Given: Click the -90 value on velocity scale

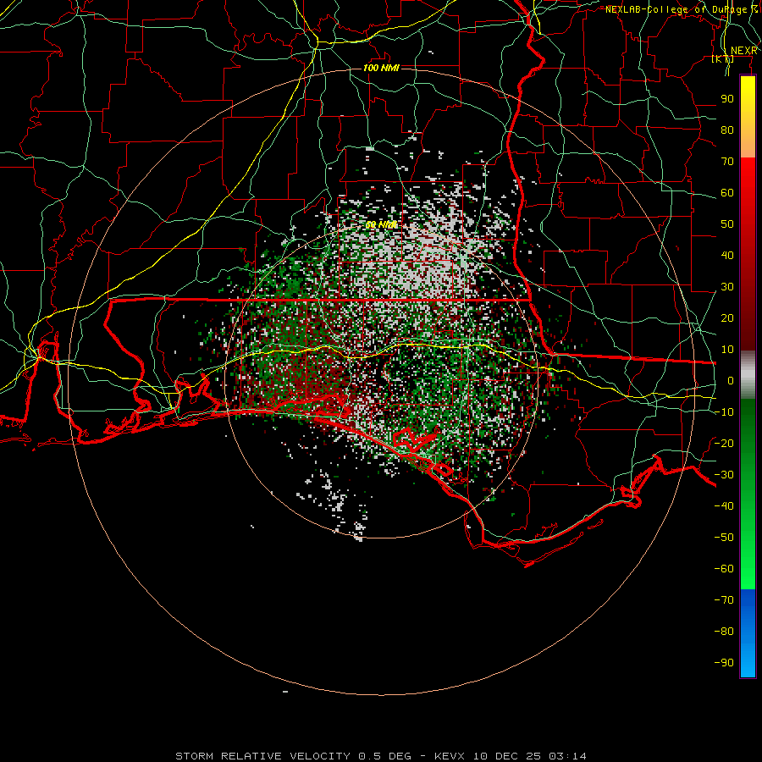Looking at the screenshot, I should [x=724, y=663].
